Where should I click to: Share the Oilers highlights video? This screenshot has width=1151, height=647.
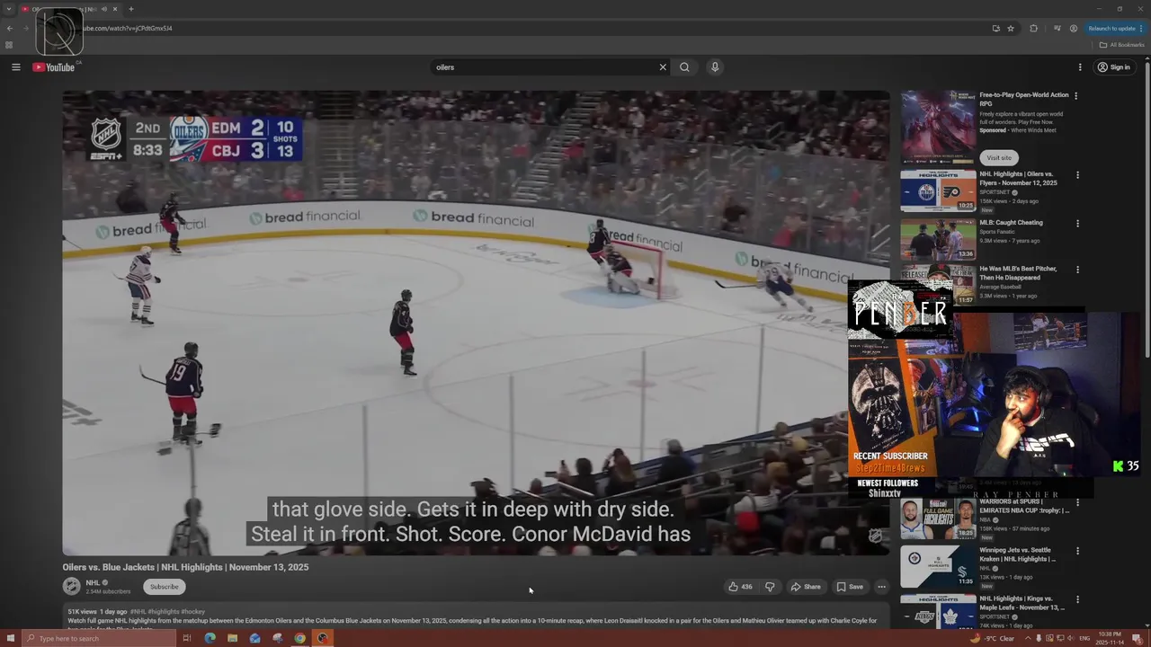click(806, 587)
